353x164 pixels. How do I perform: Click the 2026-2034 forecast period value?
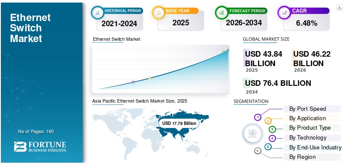(x=244, y=23)
